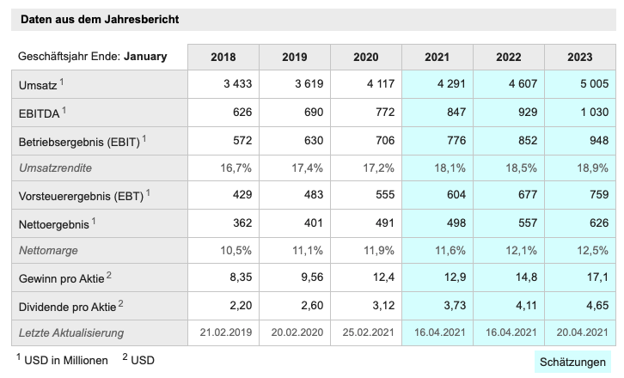Screen dimensions: 624x378
Task: Select the Umsatzrendite row label
Action: pos(55,168)
